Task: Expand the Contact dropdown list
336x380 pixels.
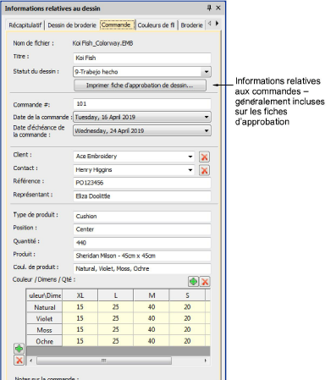Action: point(190,170)
